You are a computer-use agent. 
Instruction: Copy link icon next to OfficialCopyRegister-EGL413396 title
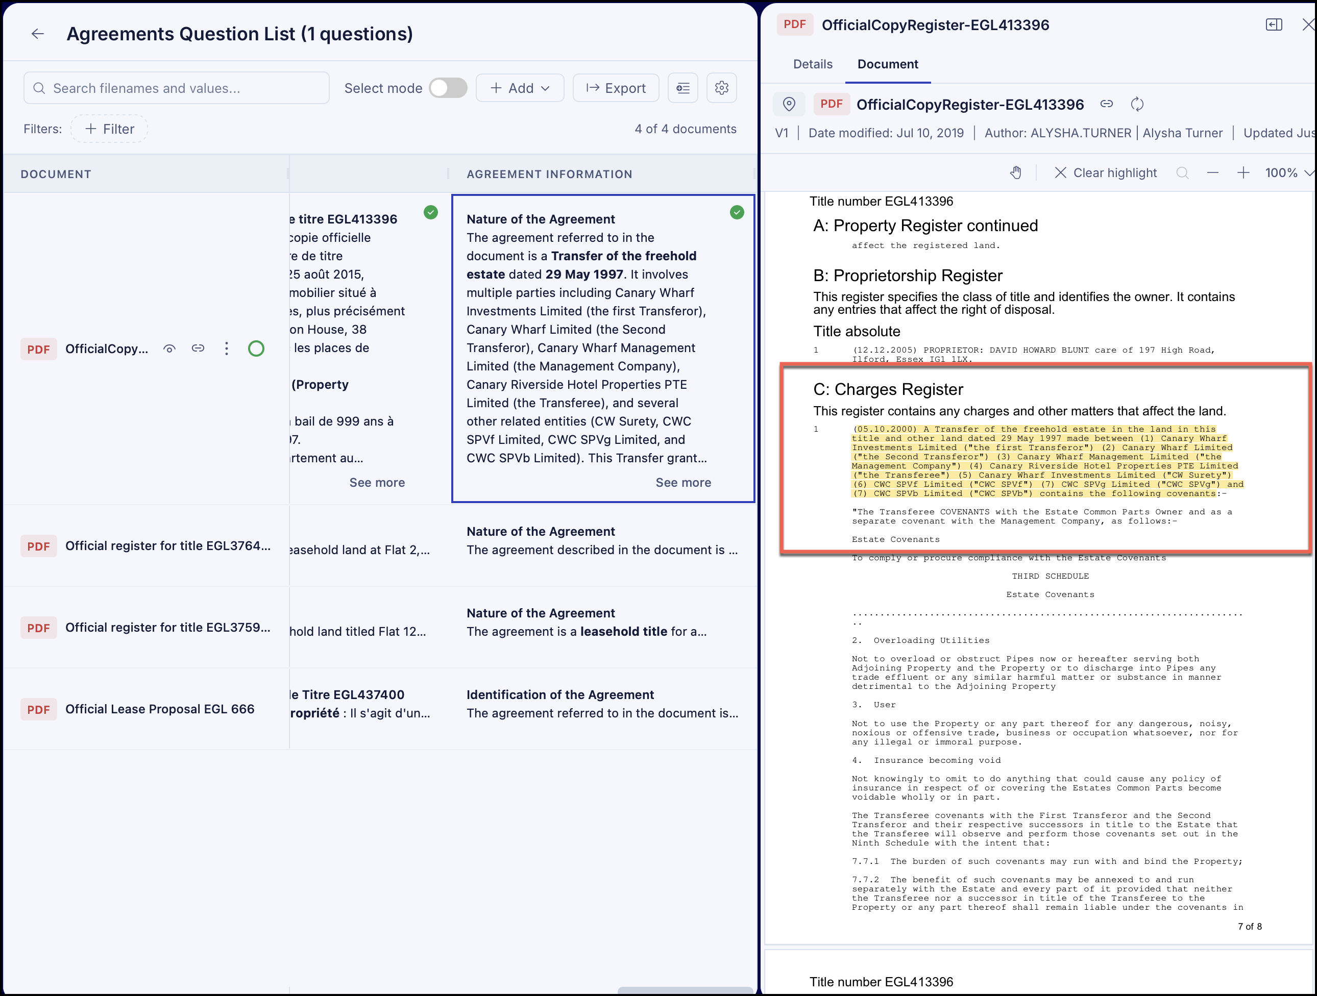click(1106, 104)
